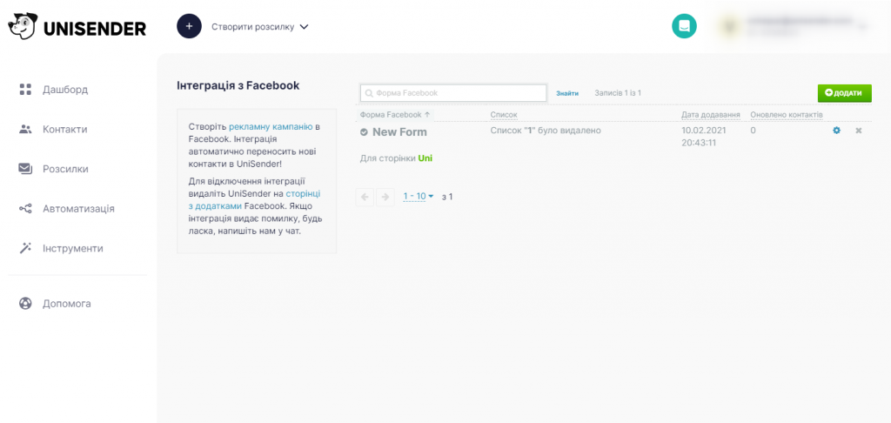Click the previous page arrow button
Screen dimensions: 891x423
click(x=365, y=197)
